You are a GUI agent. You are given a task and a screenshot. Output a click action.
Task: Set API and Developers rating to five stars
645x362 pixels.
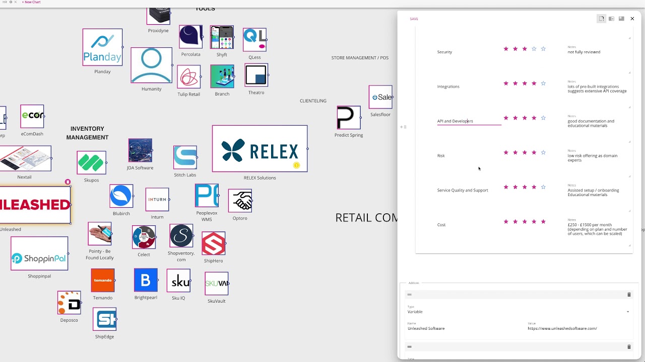pos(543,118)
